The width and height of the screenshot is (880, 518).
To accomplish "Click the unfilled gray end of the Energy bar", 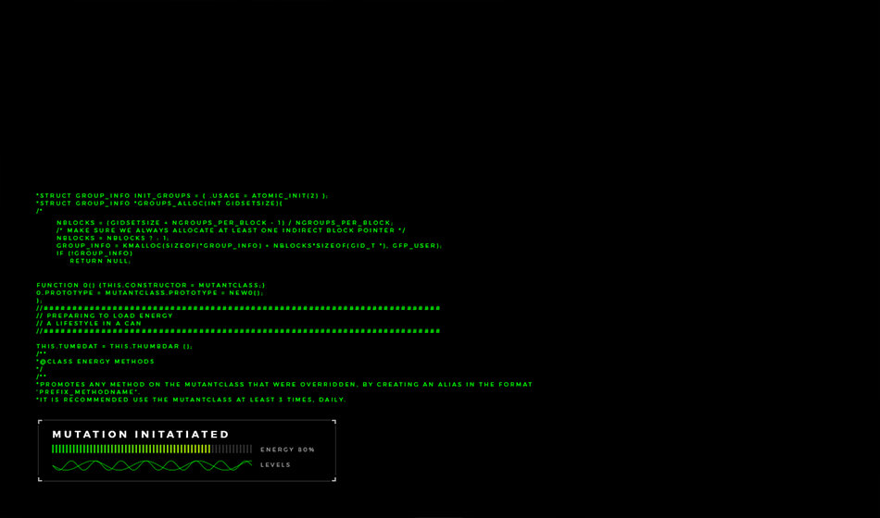I will tap(233, 449).
